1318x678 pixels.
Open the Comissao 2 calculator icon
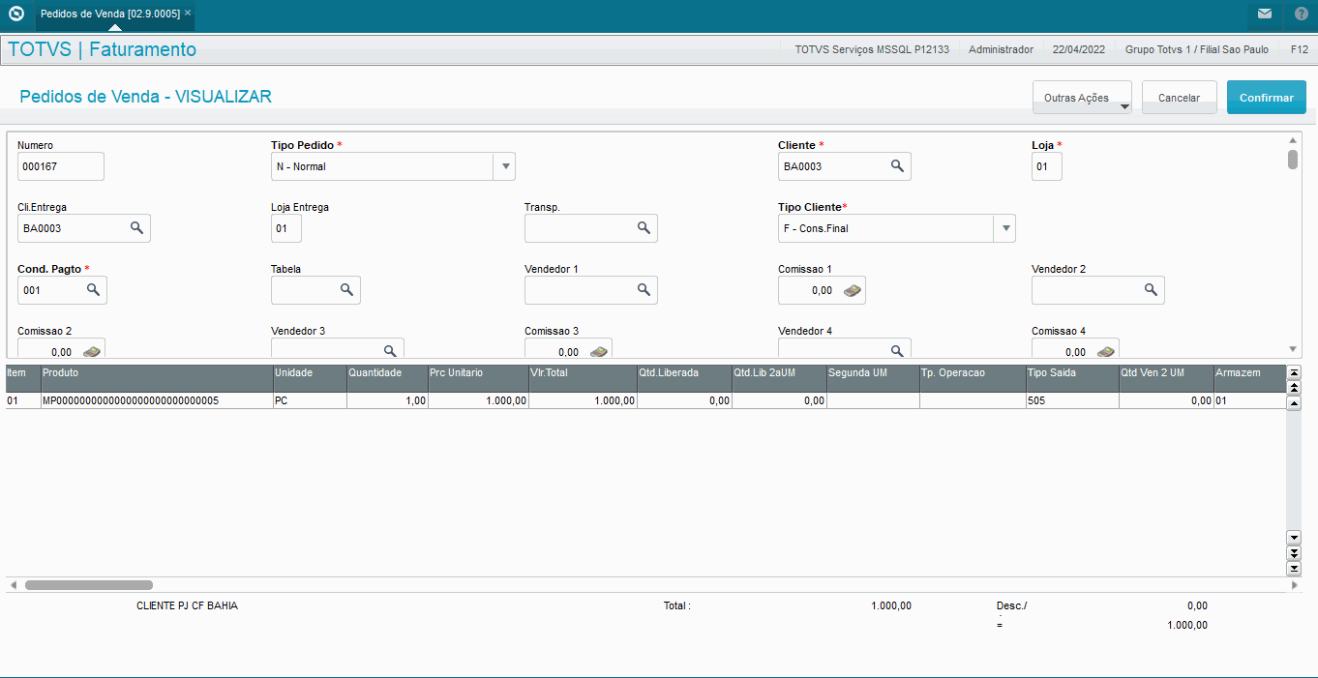tap(91, 351)
